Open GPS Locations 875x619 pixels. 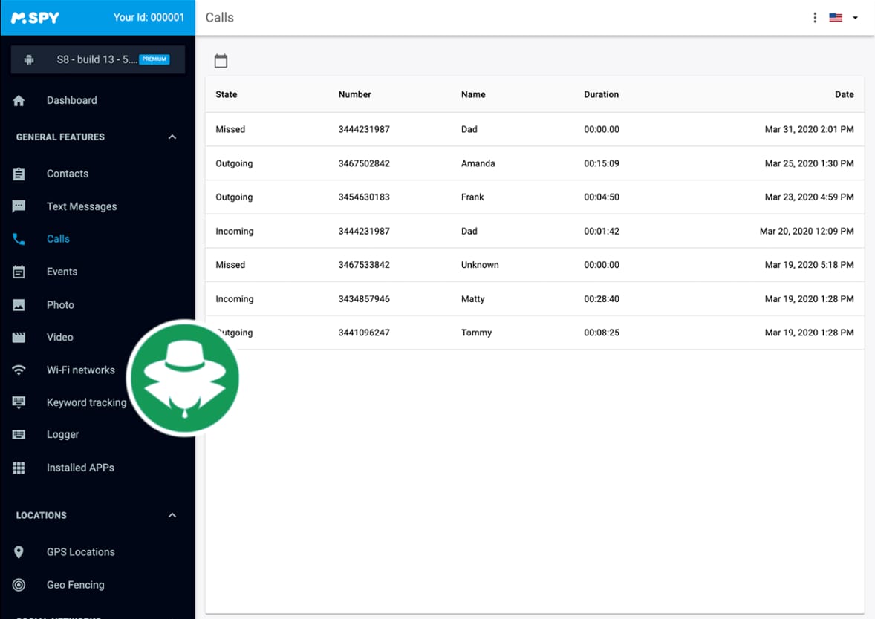click(x=80, y=551)
